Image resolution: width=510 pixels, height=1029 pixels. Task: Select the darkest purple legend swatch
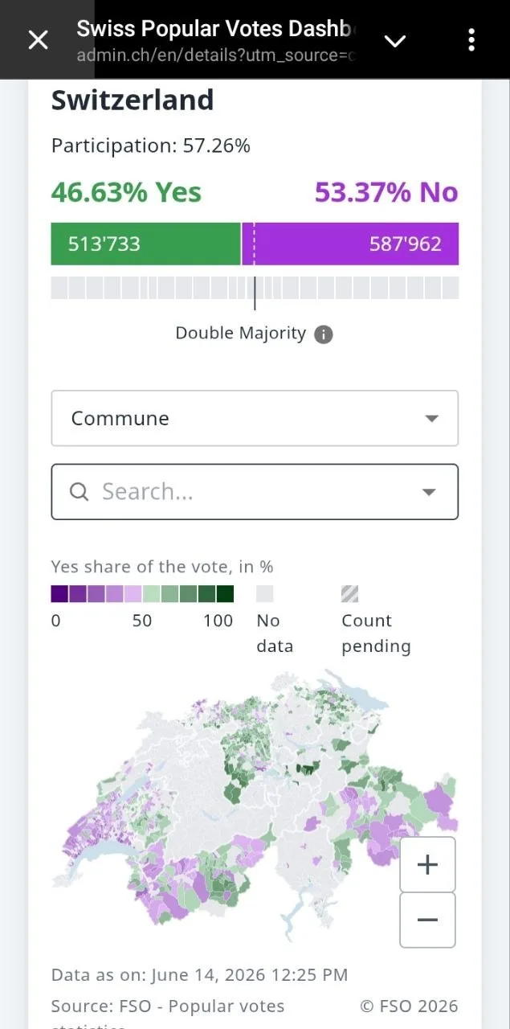pos(59,594)
